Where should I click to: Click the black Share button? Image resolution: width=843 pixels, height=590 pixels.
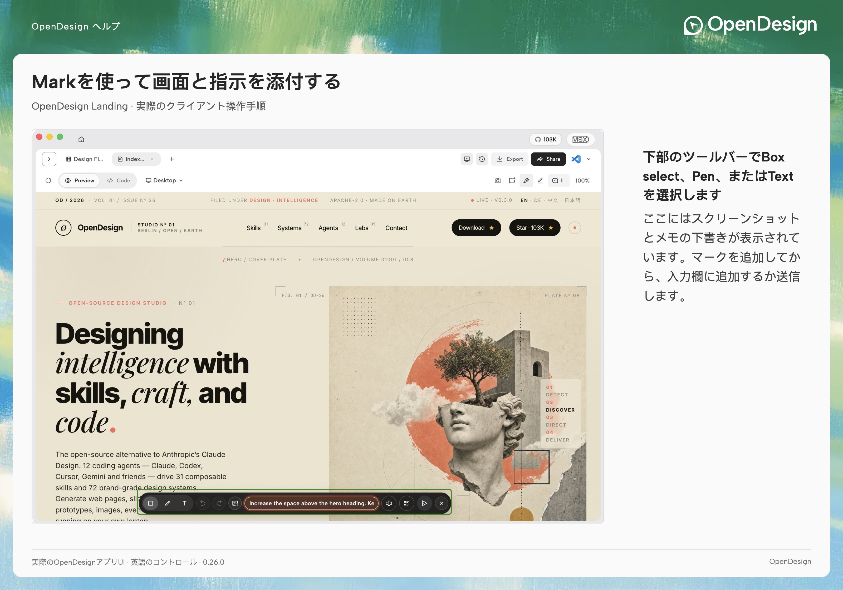548,159
